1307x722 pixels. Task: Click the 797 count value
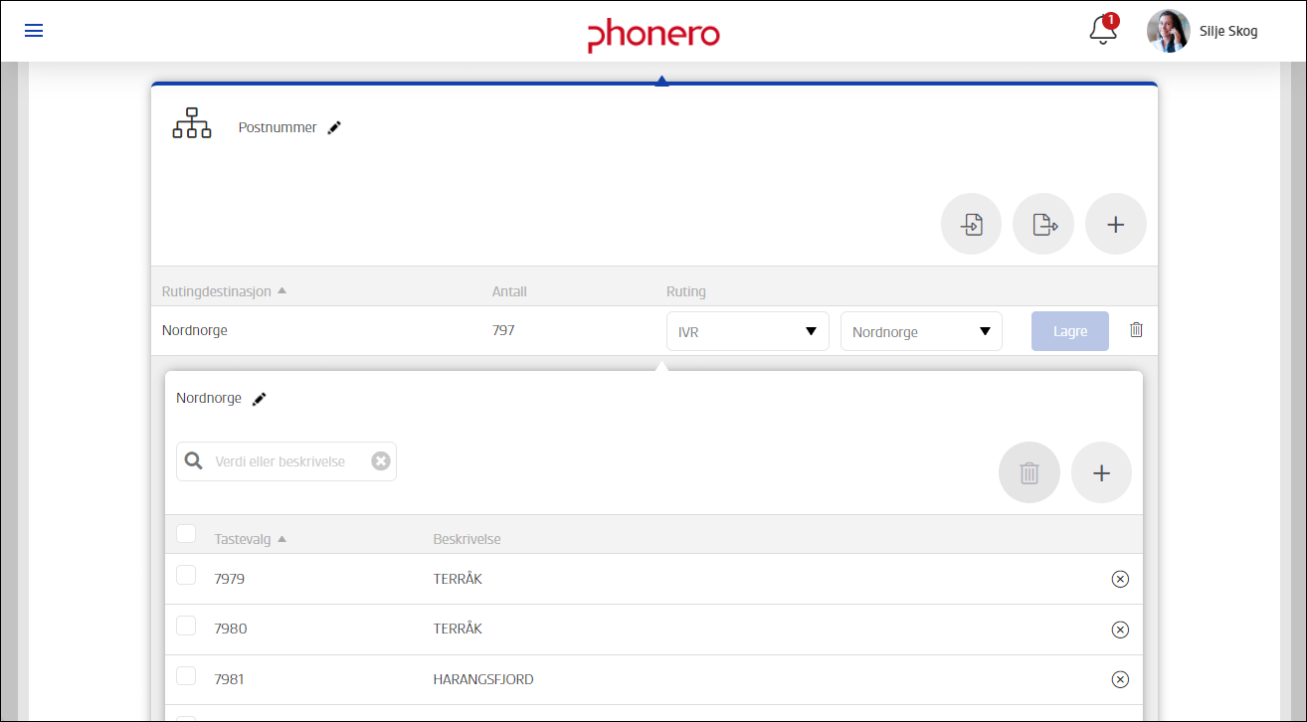click(503, 330)
